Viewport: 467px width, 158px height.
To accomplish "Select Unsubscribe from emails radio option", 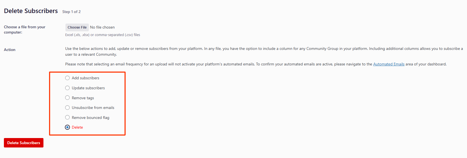I will 67,108.
